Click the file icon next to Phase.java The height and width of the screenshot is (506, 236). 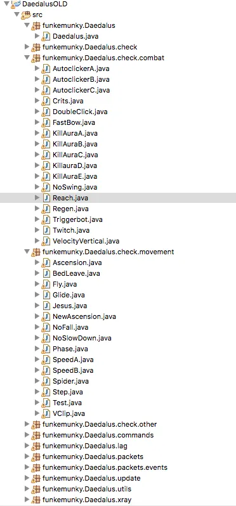46,349
